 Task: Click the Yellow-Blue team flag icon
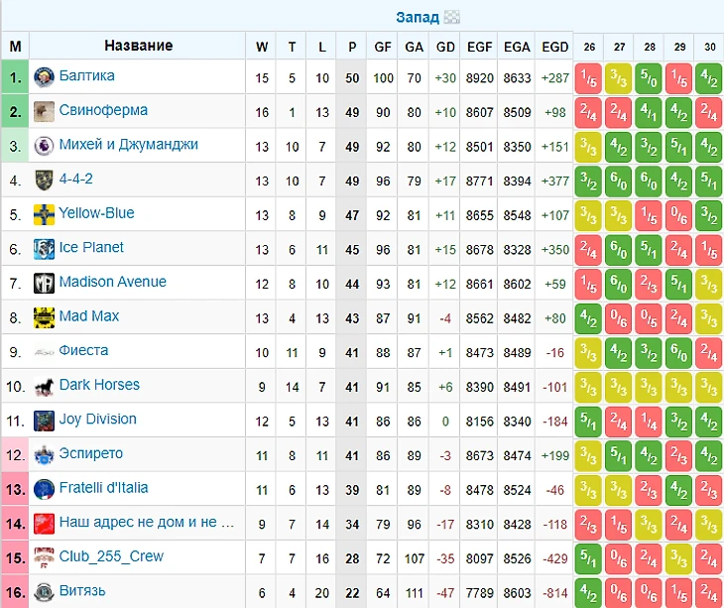click(44, 213)
